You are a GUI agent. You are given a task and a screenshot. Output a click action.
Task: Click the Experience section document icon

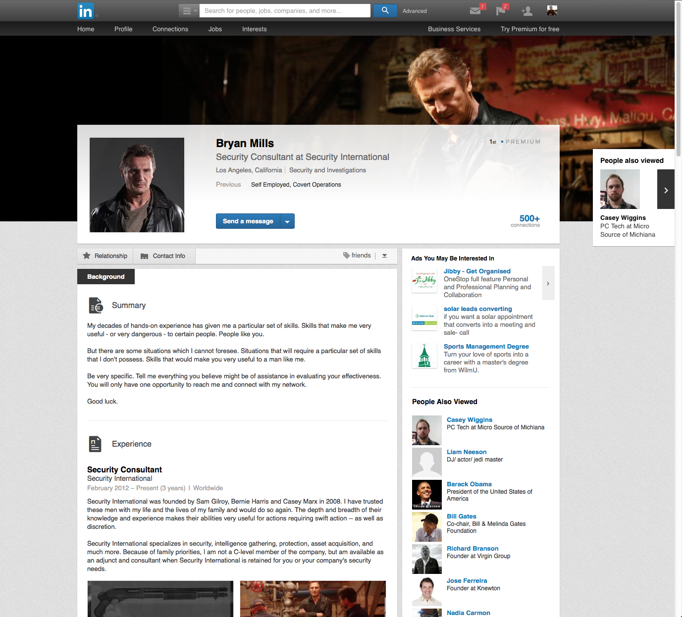pyautogui.click(x=95, y=444)
